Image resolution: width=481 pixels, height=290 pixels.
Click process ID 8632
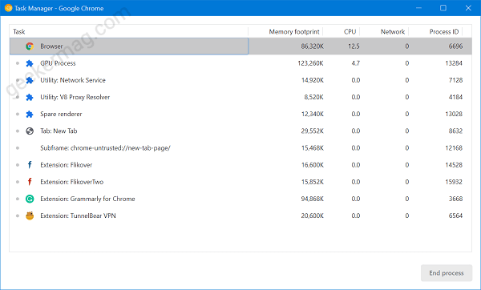[x=455, y=131]
